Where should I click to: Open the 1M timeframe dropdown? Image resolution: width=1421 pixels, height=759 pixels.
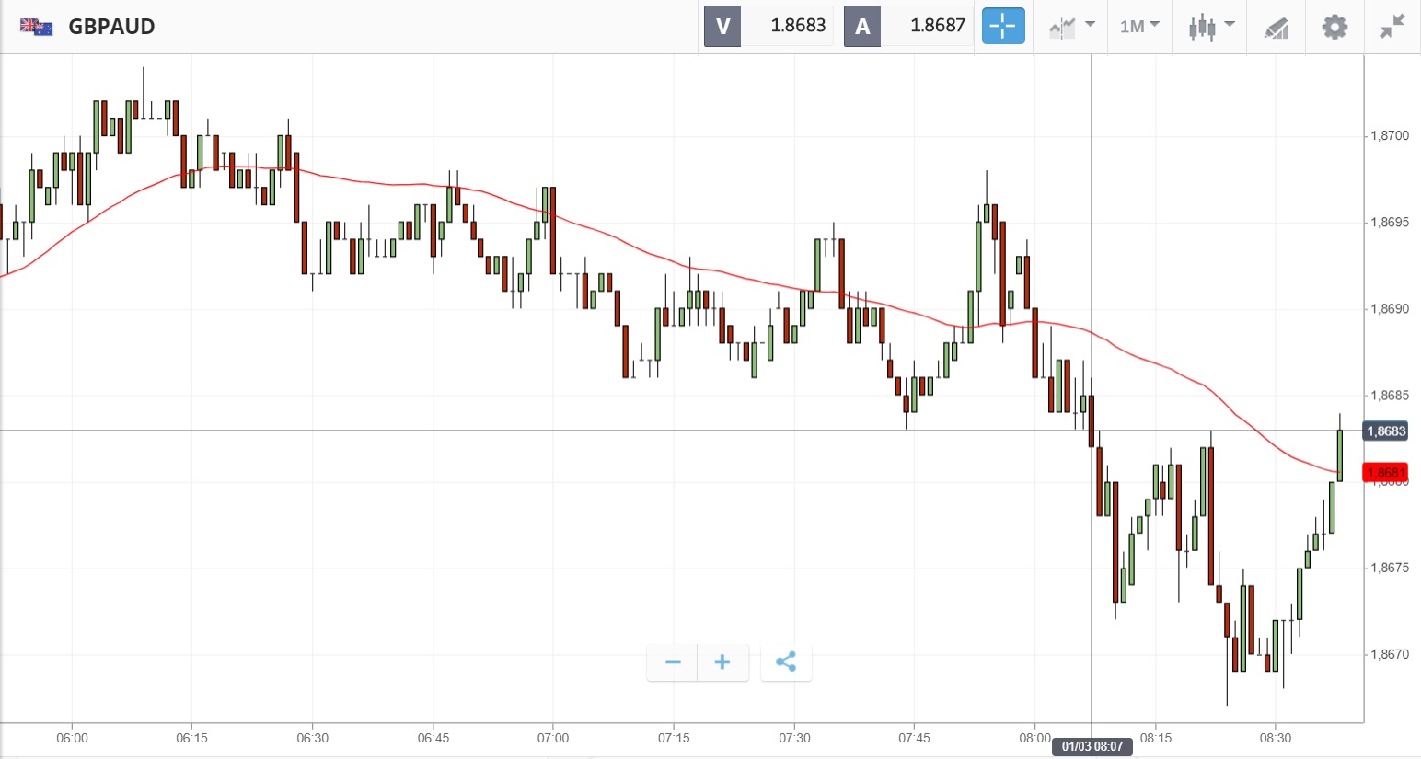point(1139,26)
